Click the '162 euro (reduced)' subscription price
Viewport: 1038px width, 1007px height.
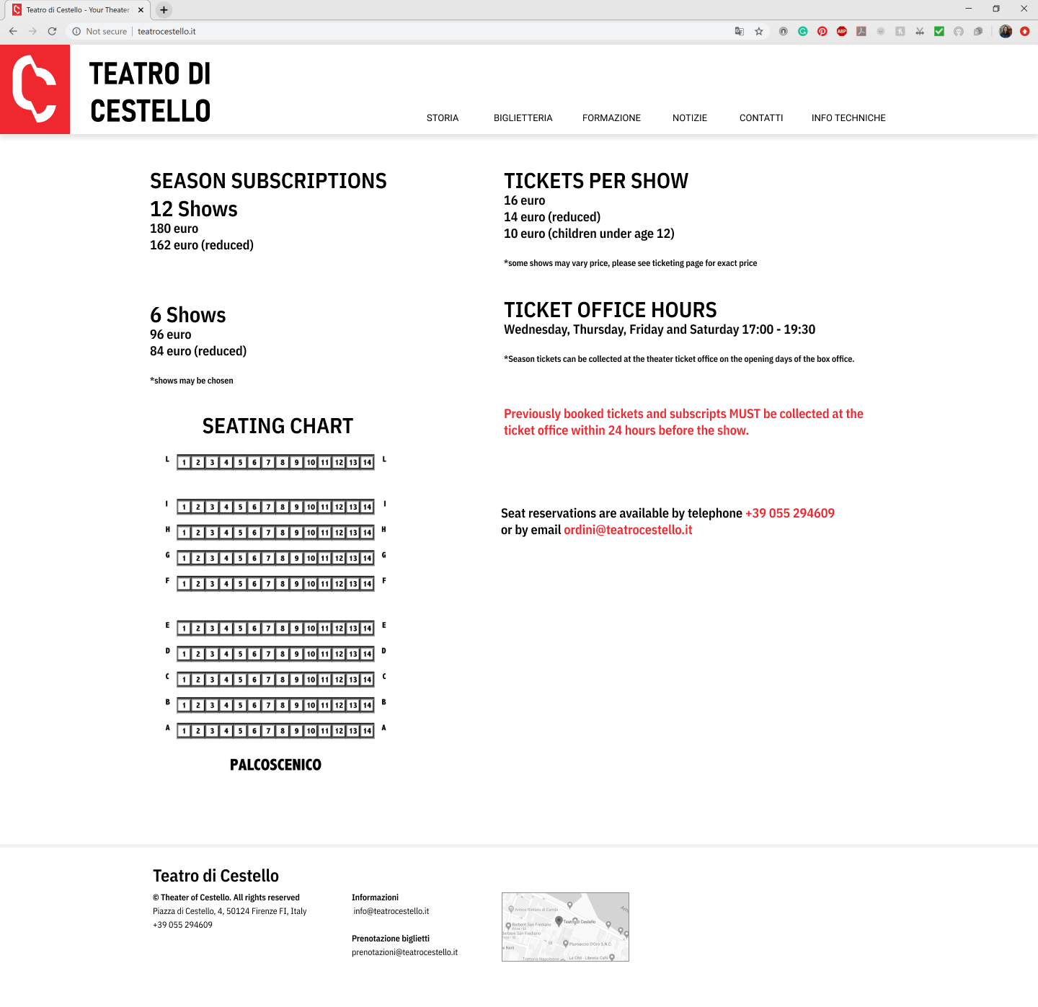pyautogui.click(x=202, y=245)
